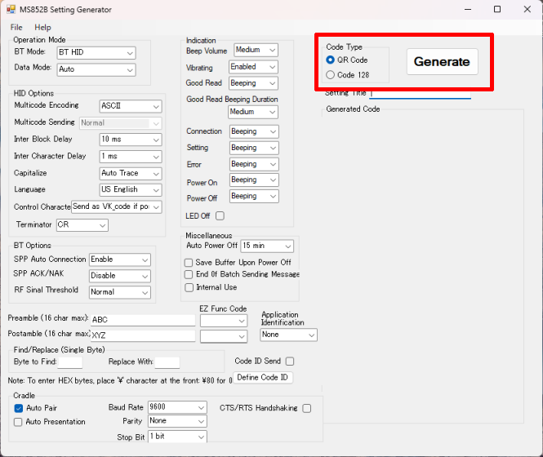Open the File menu
Image resolution: width=543 pixels, height=457 pixels.
pyautogui.click(x=16, y=28)
